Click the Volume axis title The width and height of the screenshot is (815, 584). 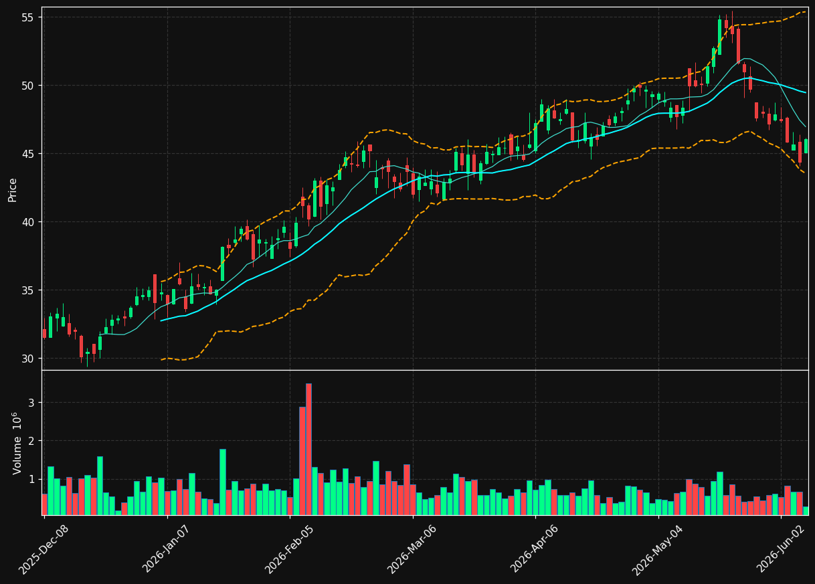pyautogui.click(x=17, y=443)
